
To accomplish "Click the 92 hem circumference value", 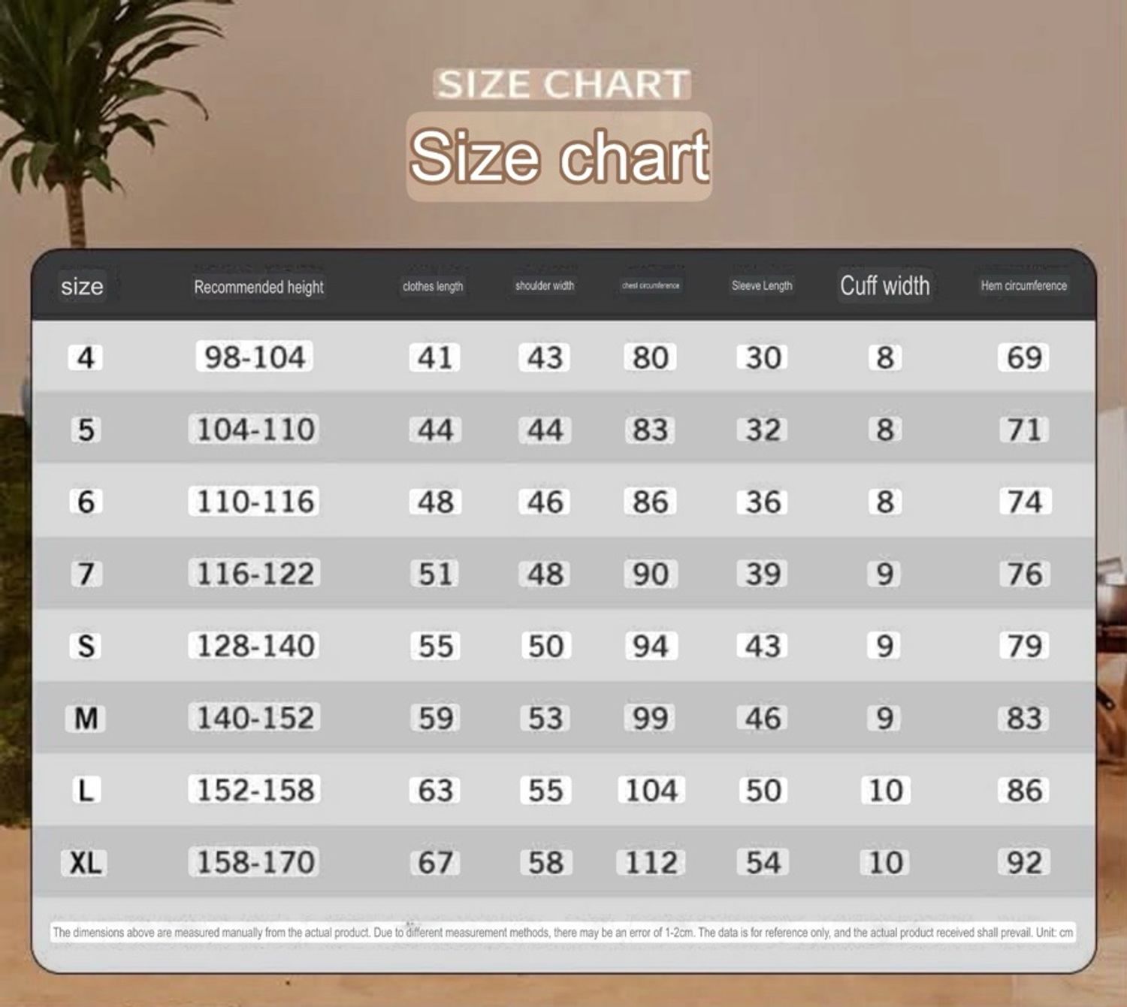I will [1024, 862].
